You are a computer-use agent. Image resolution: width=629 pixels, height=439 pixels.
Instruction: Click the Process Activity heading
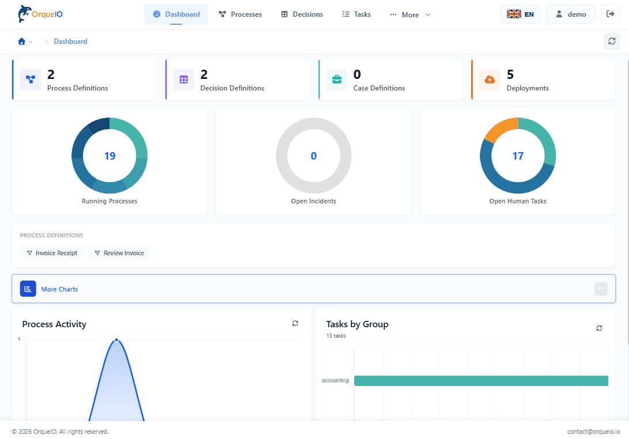coord(54,324)
